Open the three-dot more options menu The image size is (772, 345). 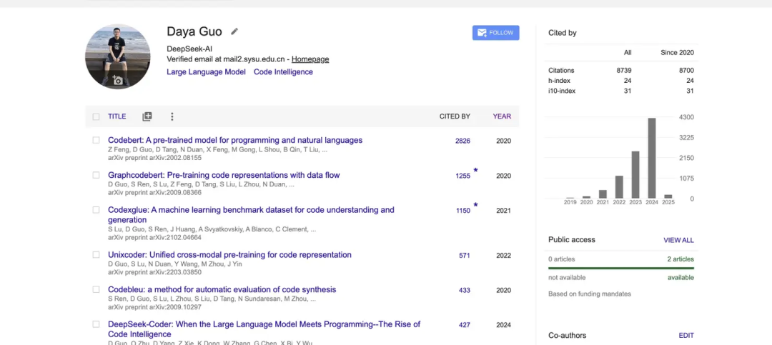coord(172,116)
